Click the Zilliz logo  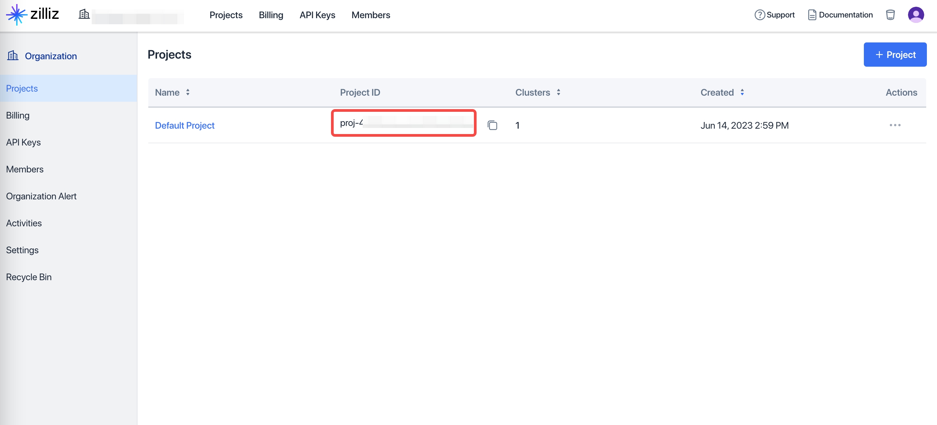tap(32, 14)
